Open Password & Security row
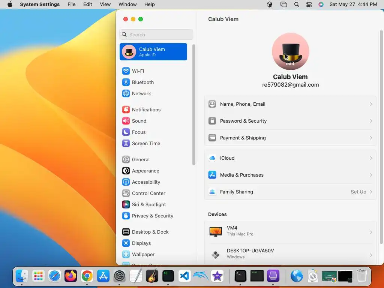This screenshot has height=288, width=384. [x=291, y=121]
